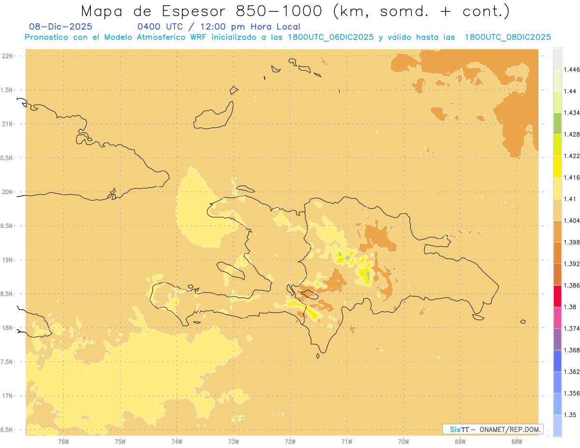Click the 76W longitude label

pyautogui.click(x=63, y=441)
